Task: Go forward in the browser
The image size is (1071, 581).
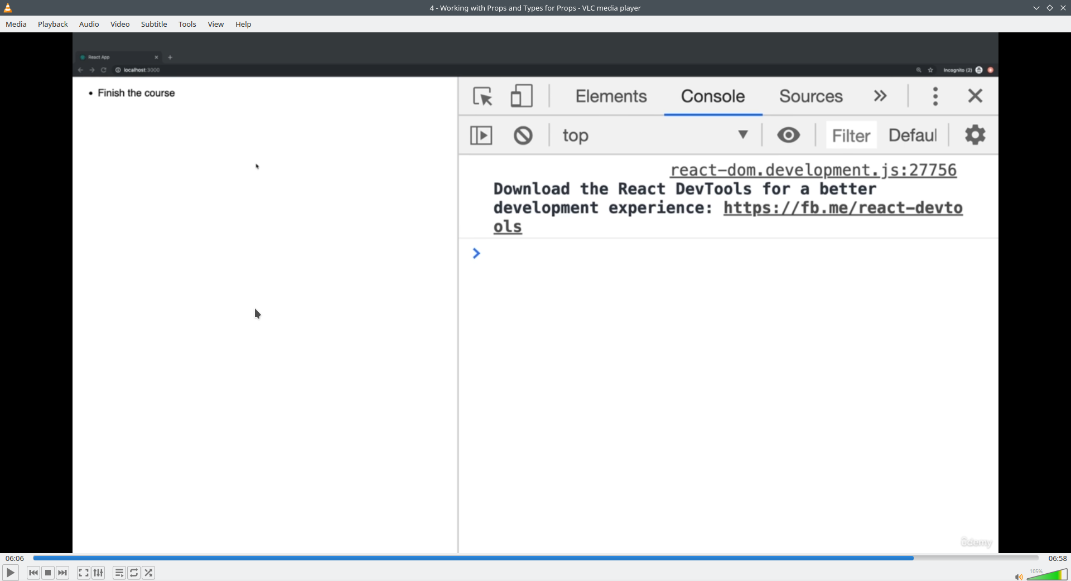Action: (x=92, y=70)
